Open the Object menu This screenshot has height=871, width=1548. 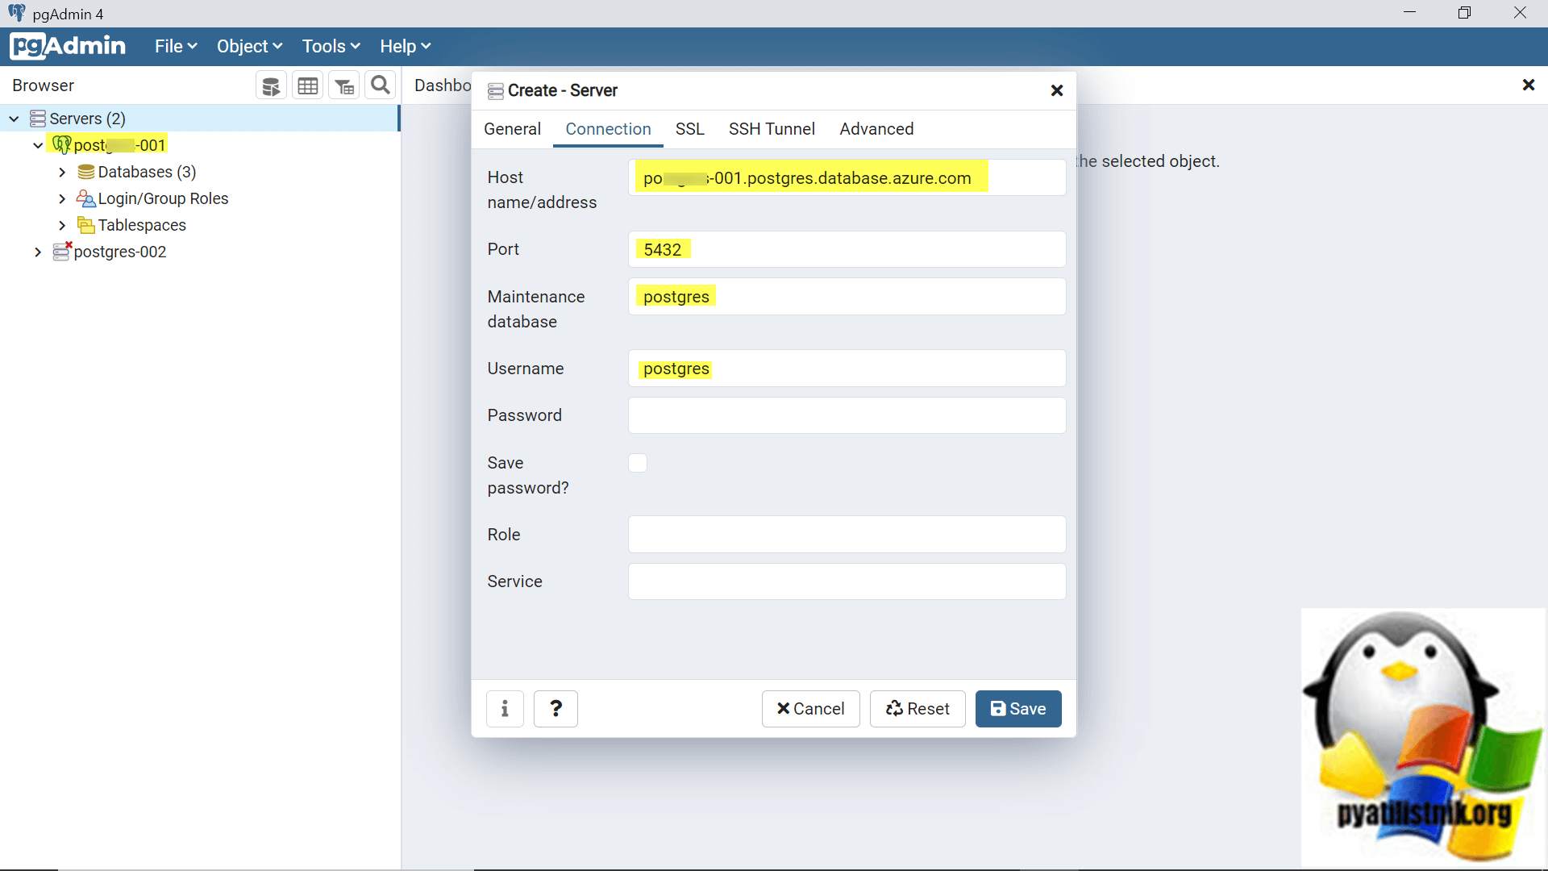tap(249, 47)
